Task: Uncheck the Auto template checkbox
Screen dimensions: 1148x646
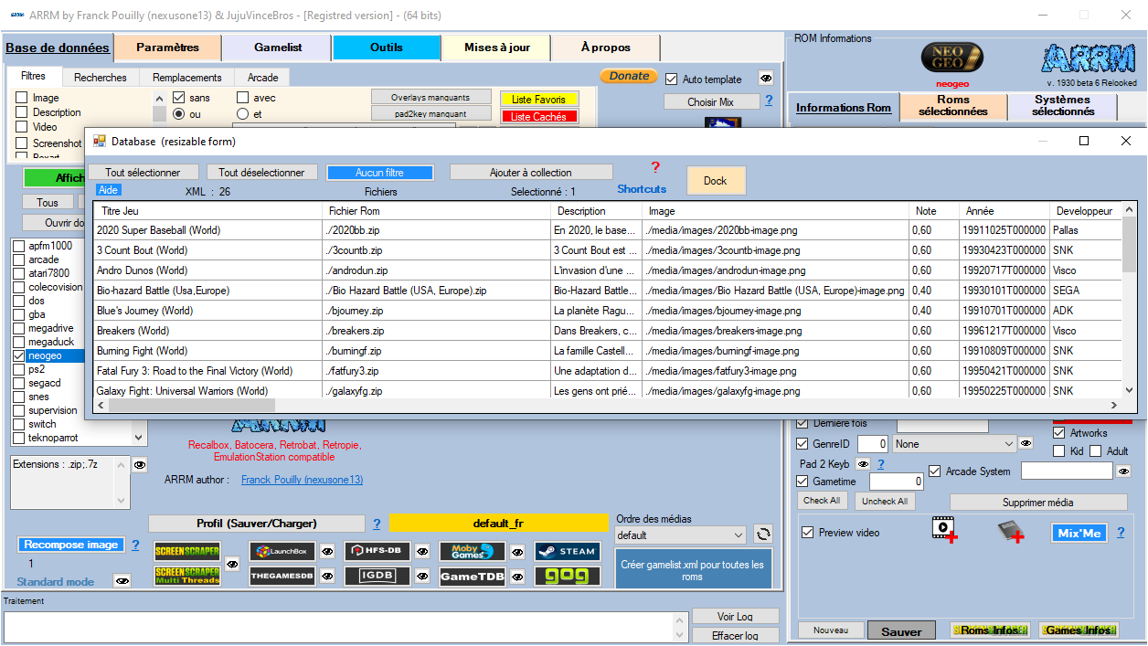Action: pyautogui.click(x=672, y=79)
